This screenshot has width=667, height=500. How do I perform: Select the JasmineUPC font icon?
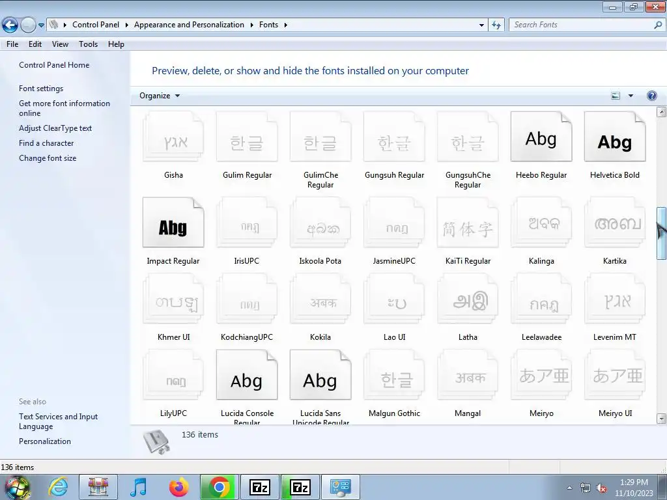point(394,223)
